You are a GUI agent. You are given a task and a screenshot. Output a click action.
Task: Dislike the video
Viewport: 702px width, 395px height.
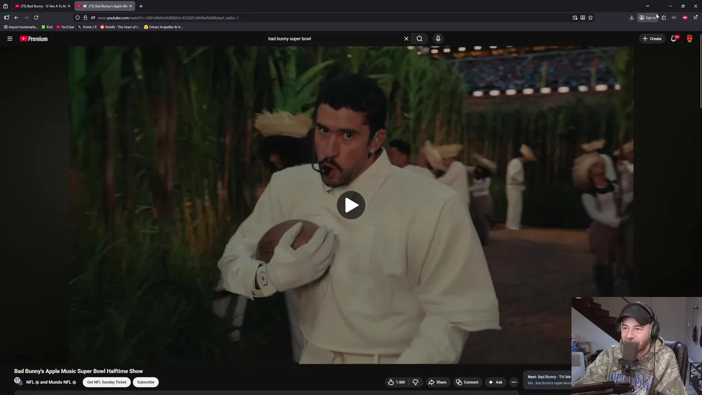click(415, 382)
